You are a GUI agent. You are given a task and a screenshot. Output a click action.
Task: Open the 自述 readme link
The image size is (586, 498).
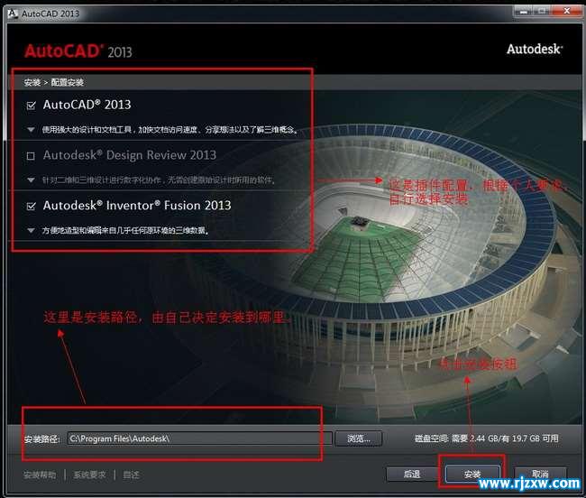click(131, 475)
